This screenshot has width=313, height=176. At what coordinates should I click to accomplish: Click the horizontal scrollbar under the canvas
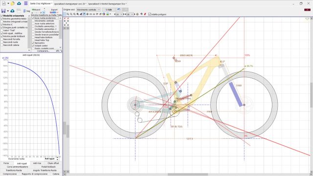tap(188, 174)
